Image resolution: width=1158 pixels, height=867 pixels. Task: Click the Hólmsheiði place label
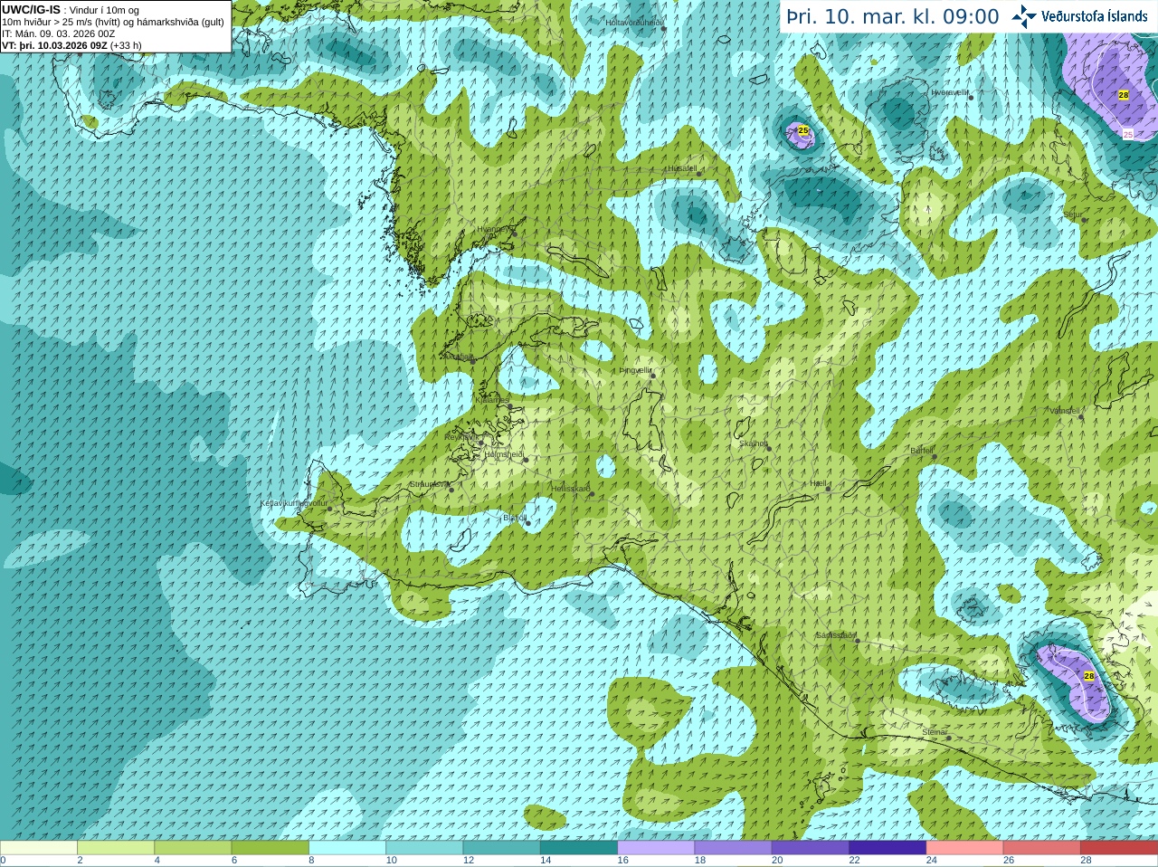pos(504,454)
